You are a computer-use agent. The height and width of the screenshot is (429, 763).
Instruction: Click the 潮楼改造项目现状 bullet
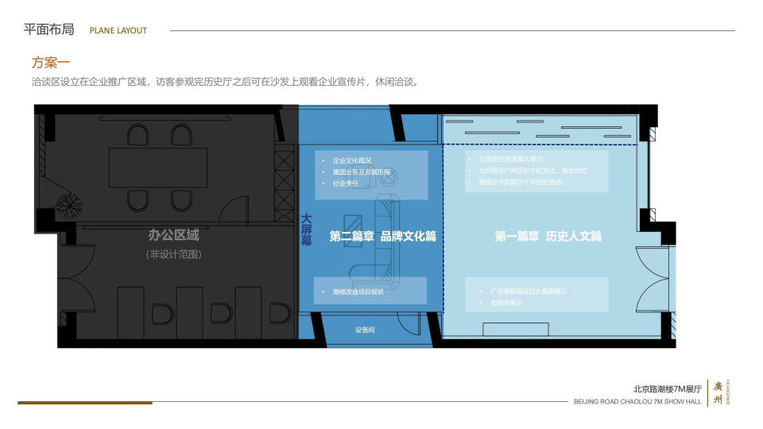[x=358, y=292]
